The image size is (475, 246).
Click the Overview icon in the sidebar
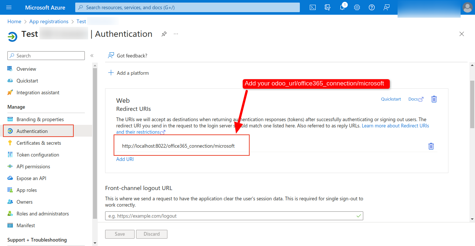coord(10,69)
